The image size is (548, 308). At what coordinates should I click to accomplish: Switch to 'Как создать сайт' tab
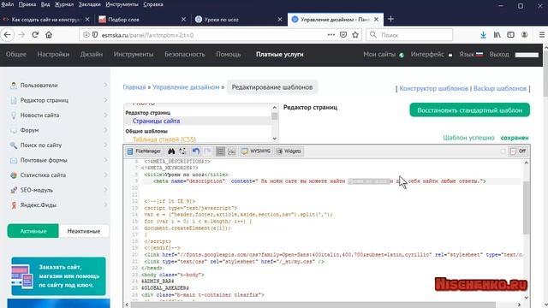[46, 20]
